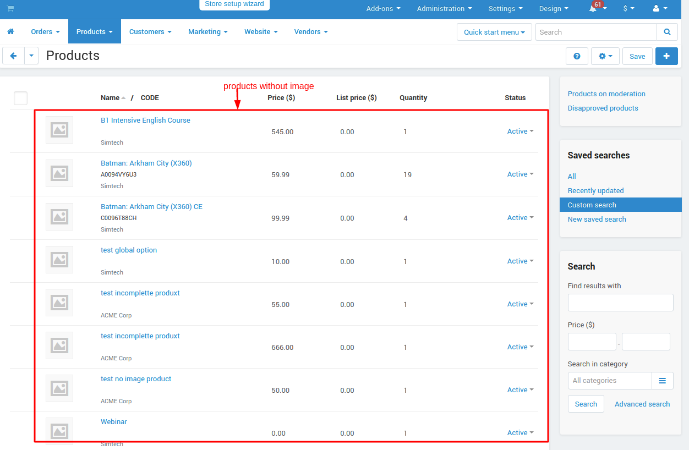This screenshot has height=450, width=689.
Task: Open the gear tools menu
Action: pyautogui.click(x=605, y=56)
